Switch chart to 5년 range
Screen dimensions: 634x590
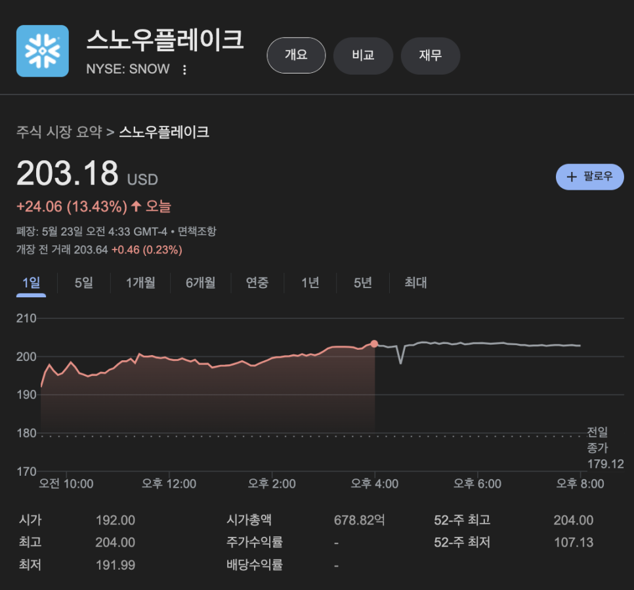pyautogui.click(x=363, y=283)
